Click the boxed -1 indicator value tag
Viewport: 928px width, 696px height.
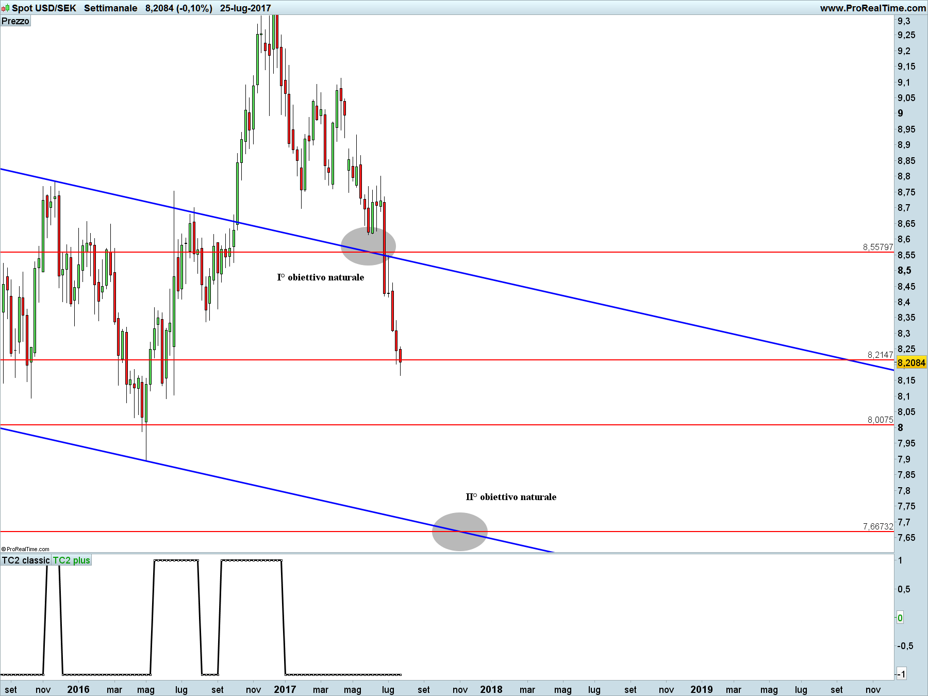[x=901, y=674]
